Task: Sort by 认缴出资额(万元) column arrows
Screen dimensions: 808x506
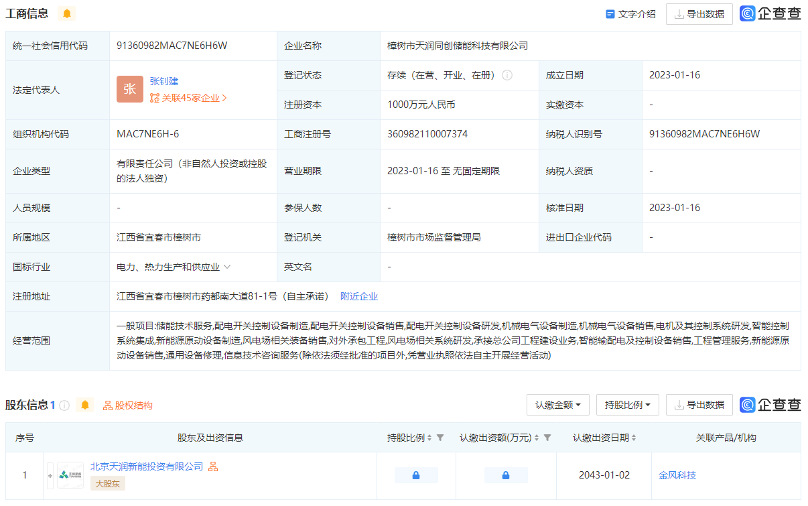Action: [x=537, y=438]
